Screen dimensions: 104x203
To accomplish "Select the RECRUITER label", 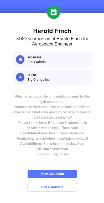I will 34,58.
